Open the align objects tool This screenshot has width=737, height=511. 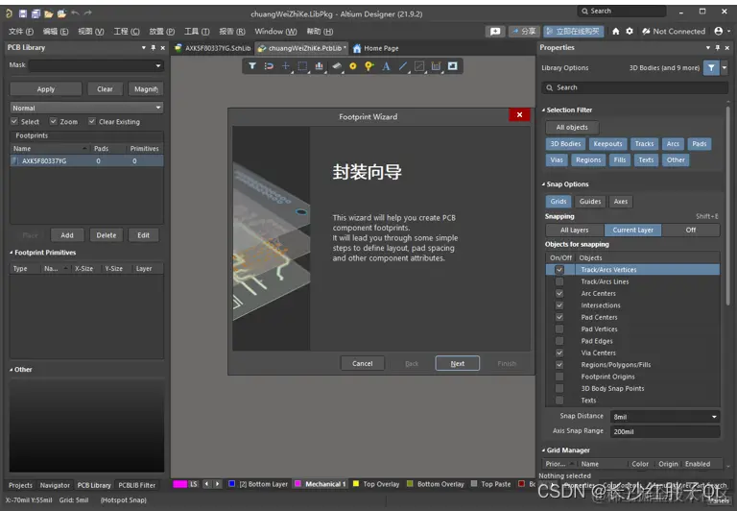[320, 66]
